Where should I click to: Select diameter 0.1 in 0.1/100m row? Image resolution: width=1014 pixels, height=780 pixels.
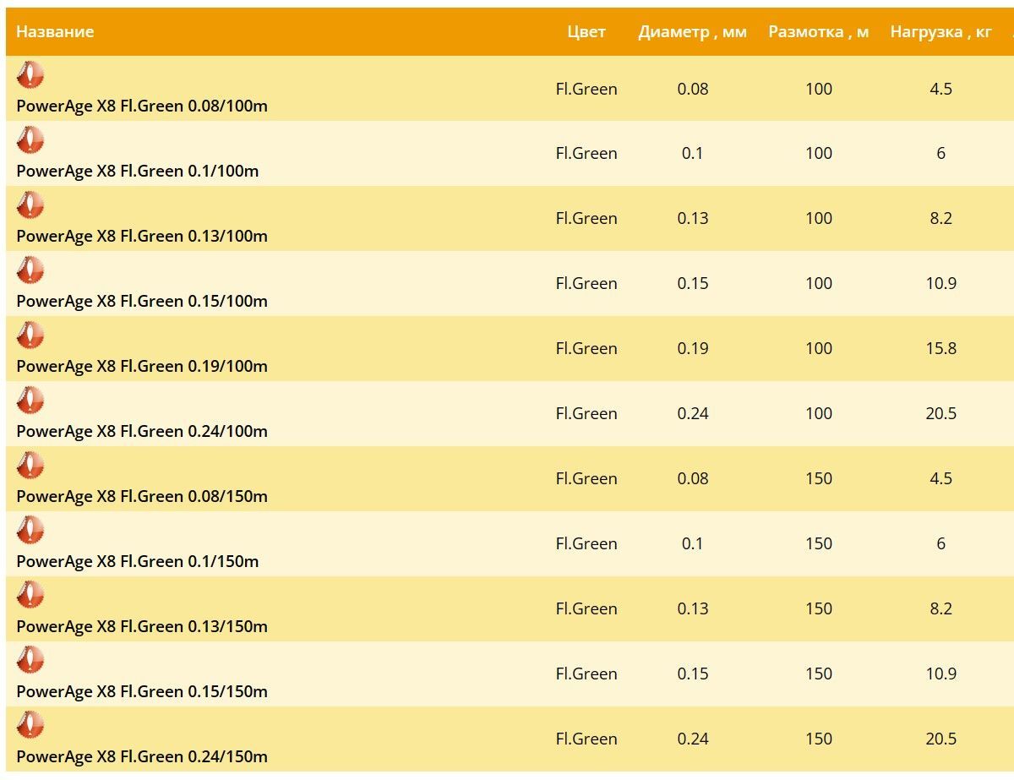point(693,154)
